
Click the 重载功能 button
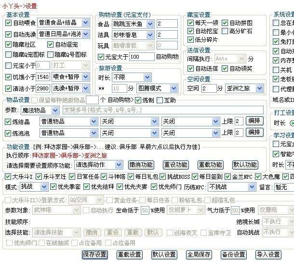coord(210,165)
